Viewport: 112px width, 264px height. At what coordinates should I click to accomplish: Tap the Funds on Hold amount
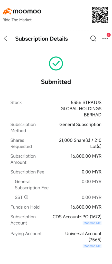pos(86,207)
